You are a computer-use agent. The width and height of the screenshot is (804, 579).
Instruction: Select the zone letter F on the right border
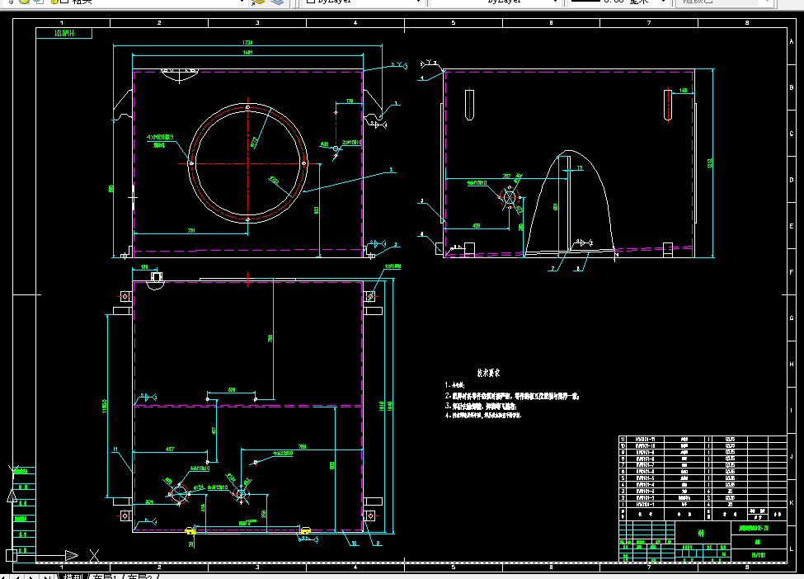point(792,272)
